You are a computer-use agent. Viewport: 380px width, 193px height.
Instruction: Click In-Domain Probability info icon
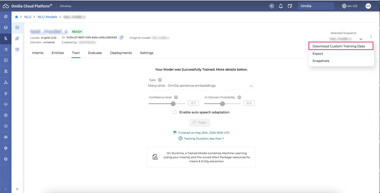pos(239,97)
